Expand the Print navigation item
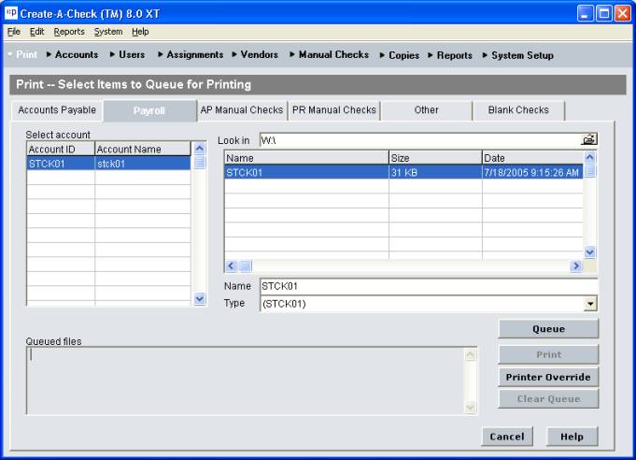Viewport: 636px width, 460px height. click(22, 54)
